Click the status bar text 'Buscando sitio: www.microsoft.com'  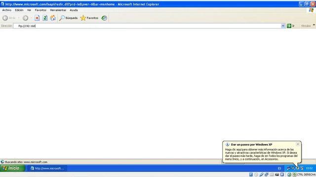26,162
